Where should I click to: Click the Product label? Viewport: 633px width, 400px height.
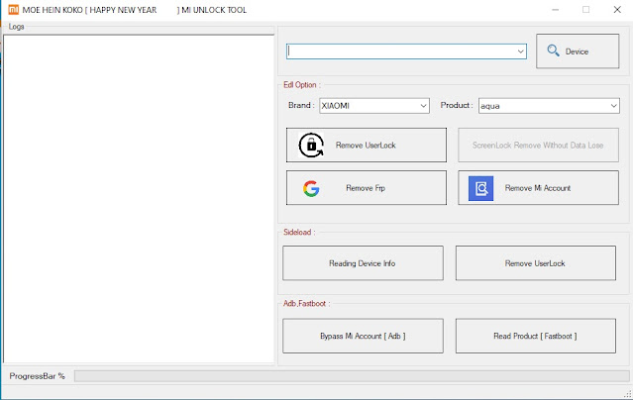pos(457,105)
